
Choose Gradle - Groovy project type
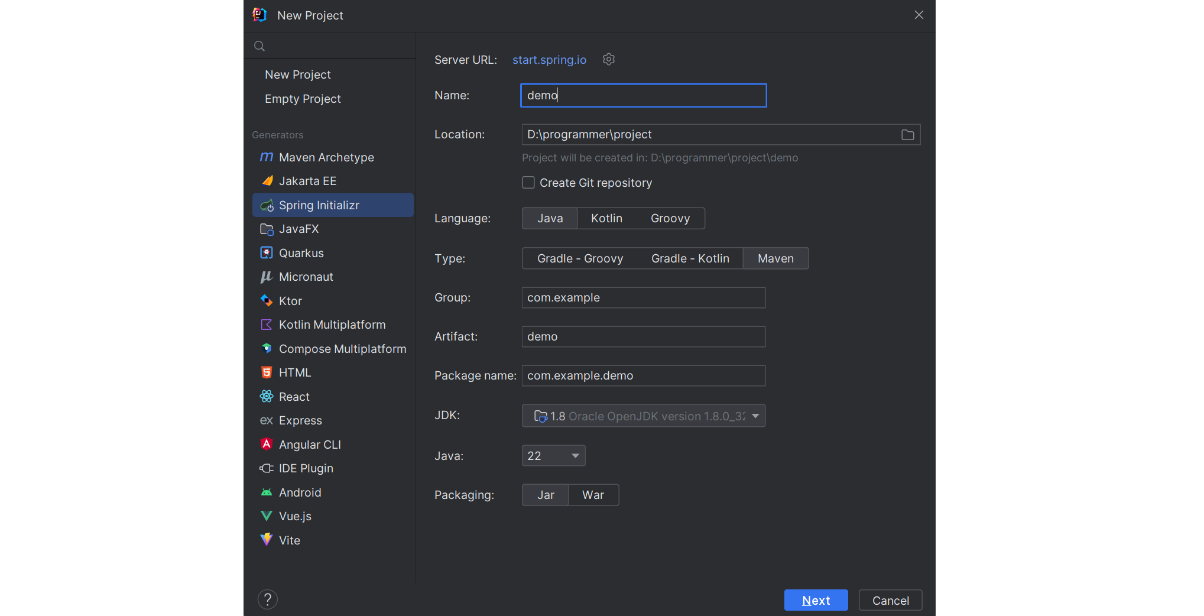(x=580, y=258)
